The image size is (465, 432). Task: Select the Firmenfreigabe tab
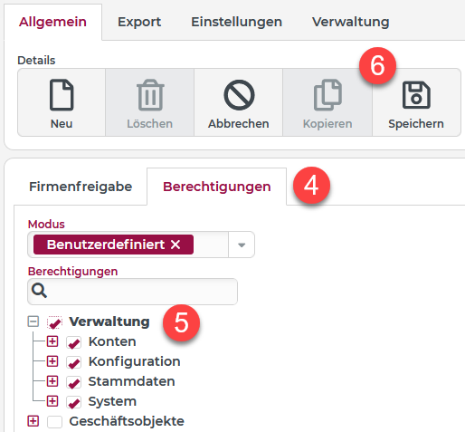(x=81, y=187)
